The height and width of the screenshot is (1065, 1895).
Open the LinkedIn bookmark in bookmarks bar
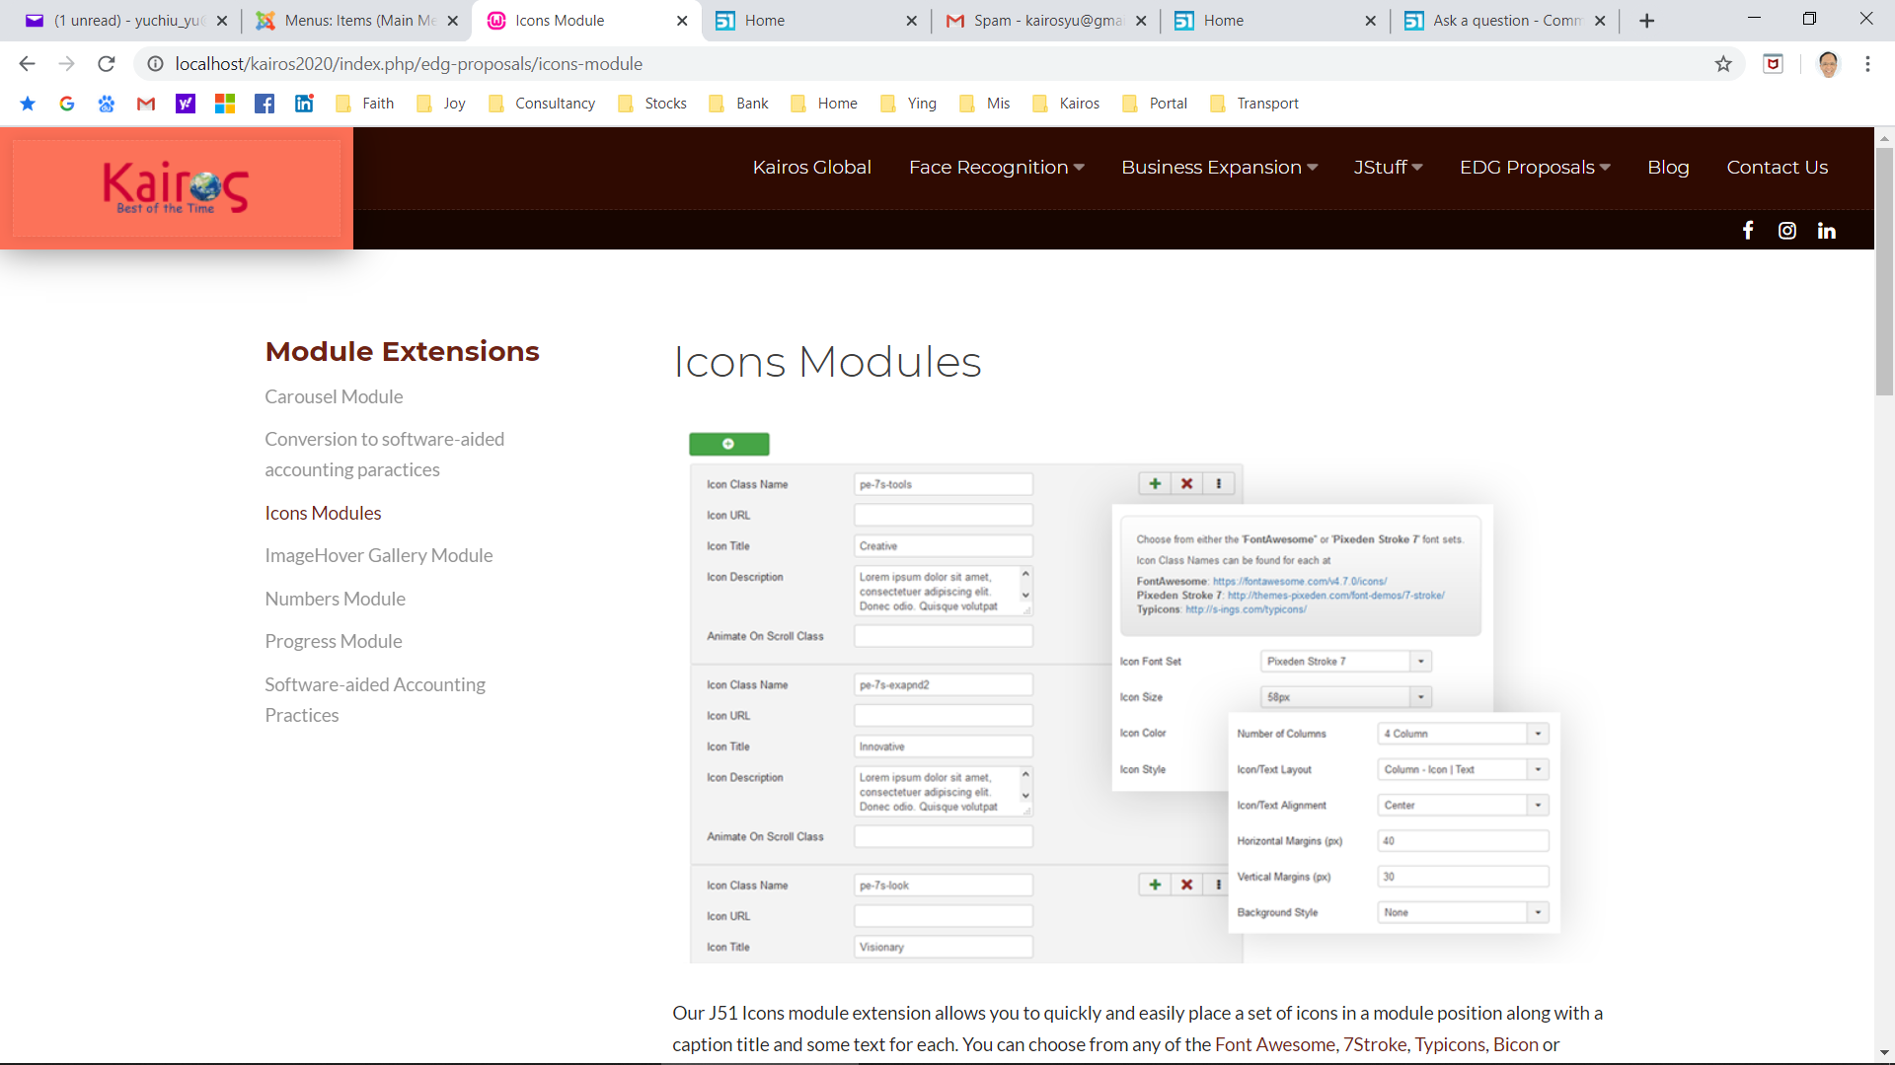tap(304, 104)
